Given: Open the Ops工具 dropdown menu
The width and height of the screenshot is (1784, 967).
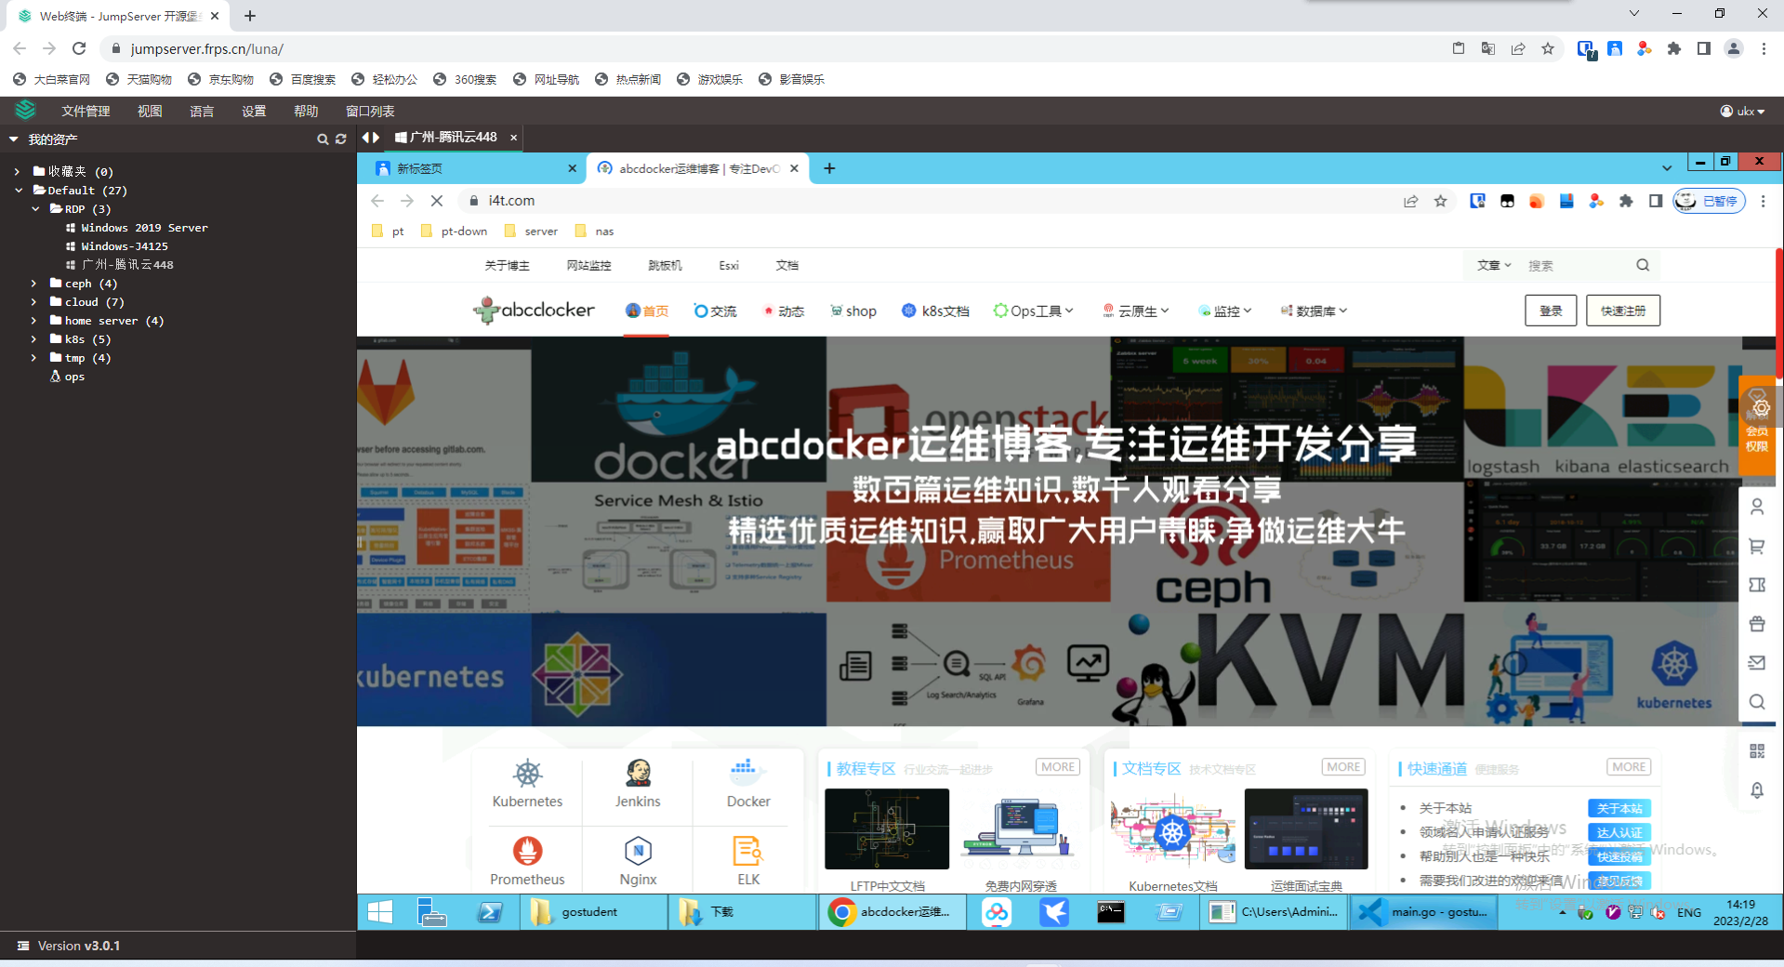Looking at the screenshot, I should pos(1034,311).
